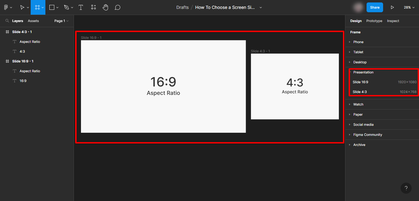Expand the Phone frame presets

(358, 42)
